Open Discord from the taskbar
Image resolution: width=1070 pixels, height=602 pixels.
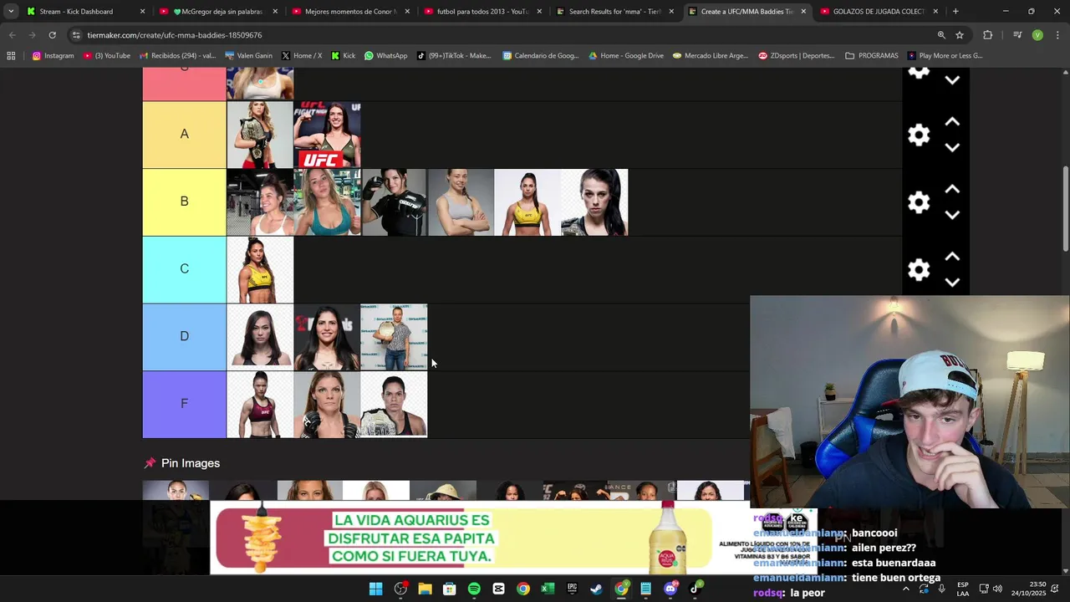(x=670, y=589)
